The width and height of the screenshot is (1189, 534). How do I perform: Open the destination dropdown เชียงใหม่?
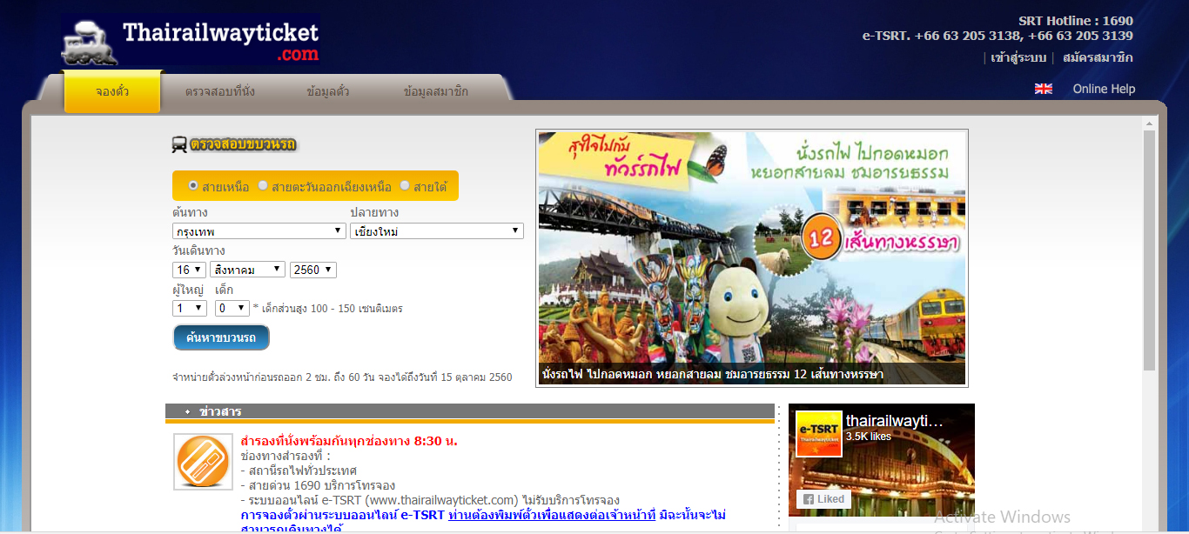(436, 231)
